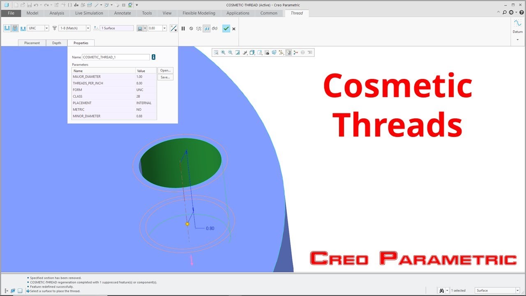Select the MAJOR_DIAMETER parameter row
The image size is (526, 296).
click(x=114, y=76)
